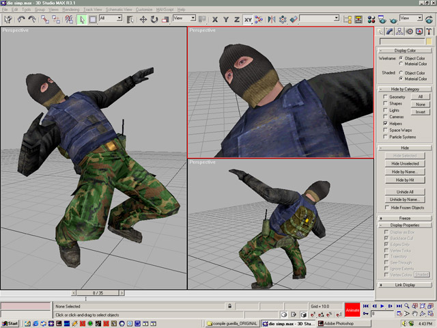Activate the Select Object arrow tool
Screen dimensions: 437x328
pyautogui.click(x=82, y=20)
